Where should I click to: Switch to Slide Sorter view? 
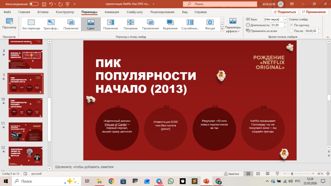(x=258, y=174)
